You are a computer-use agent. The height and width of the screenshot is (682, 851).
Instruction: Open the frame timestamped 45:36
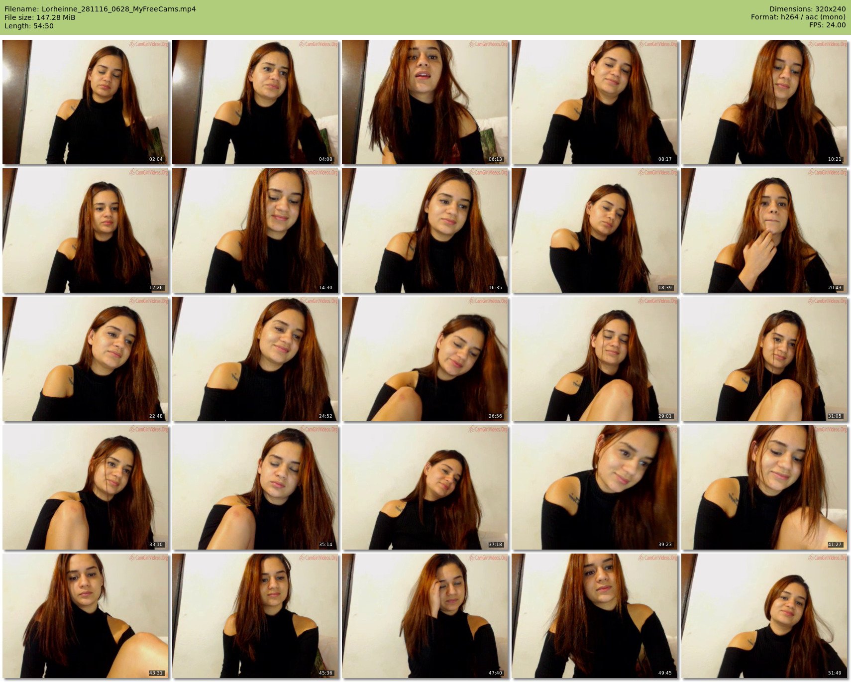point(255,616)
